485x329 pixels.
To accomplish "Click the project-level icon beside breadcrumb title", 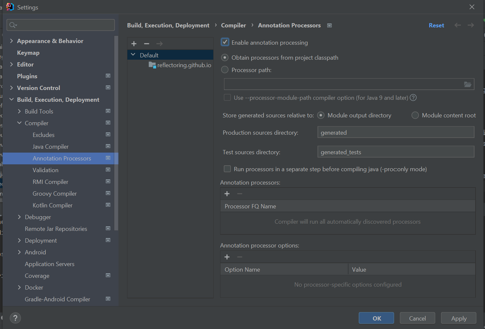I will pos(330,25).
